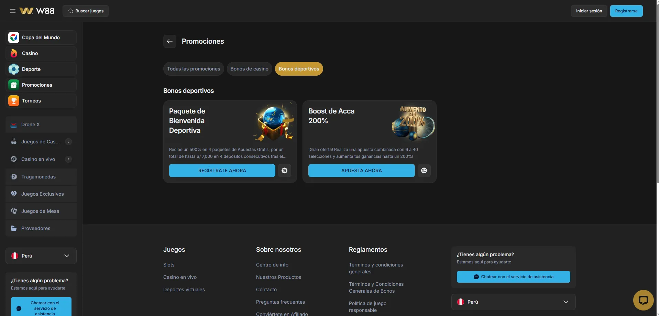
Task: Click the Copa del Mundo icon
Action: click(14, 37)
